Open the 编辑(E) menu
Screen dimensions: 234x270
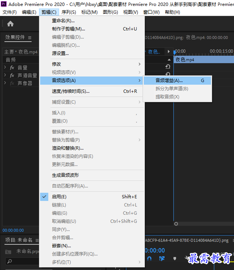pos(29,12)
